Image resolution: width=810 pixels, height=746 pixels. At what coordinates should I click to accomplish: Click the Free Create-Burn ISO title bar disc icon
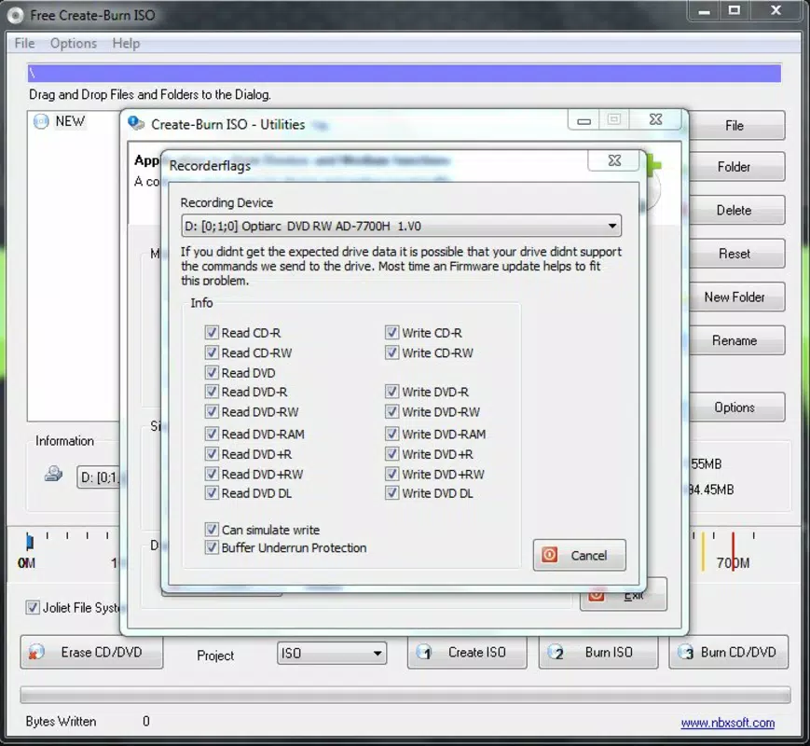(16, 15)
